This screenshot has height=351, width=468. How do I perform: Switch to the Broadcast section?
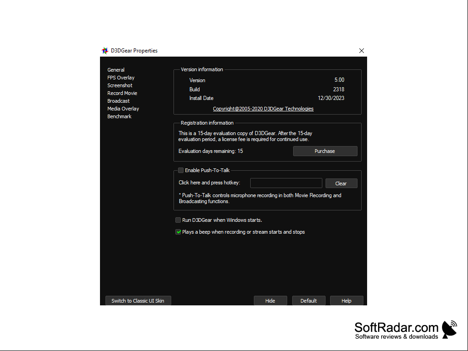coord(118,101)
